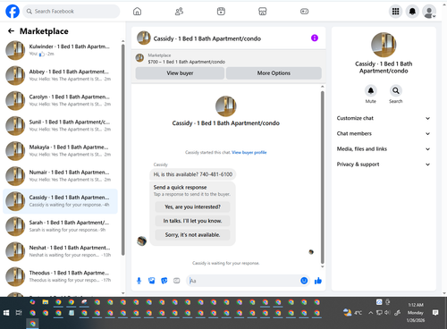Screen dimensions: 447x329
Task: Expand the Privacy & support section
Action: pos(384,164)
